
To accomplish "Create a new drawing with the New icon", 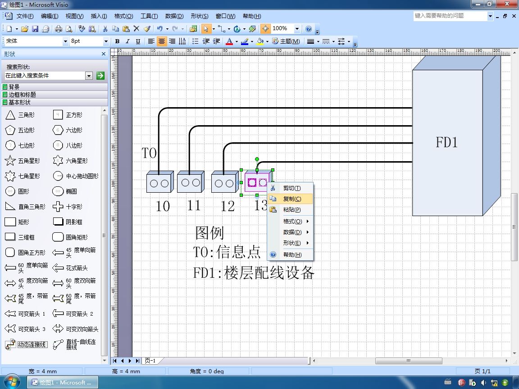I will click(9, 29).
